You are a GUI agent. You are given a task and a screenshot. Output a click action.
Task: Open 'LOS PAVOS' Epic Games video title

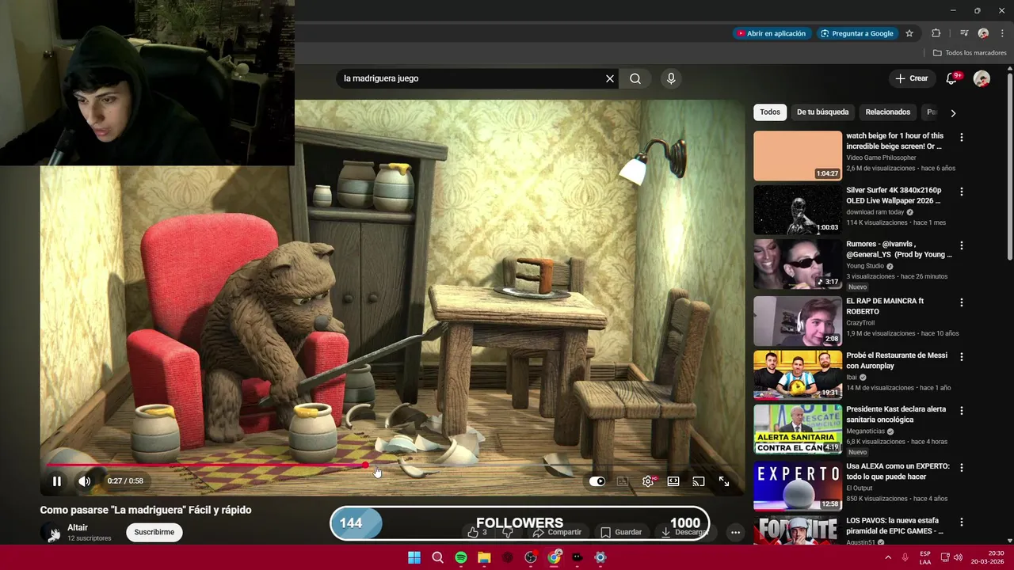point(894,525)
